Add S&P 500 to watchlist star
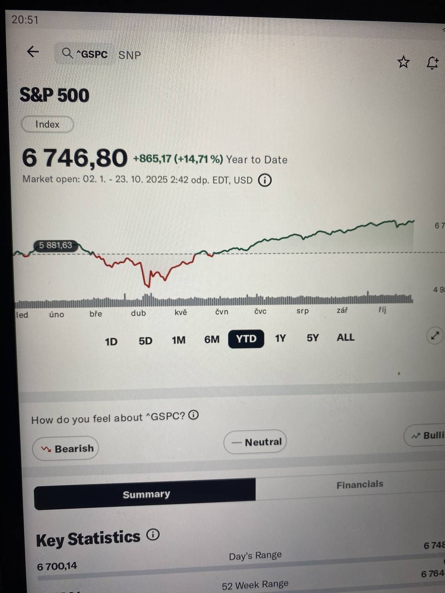Viewport: 445px width, 593px height. (403, 62)
